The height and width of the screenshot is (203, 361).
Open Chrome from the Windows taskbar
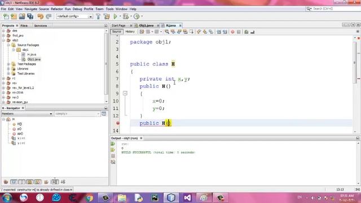click(x=90, y=198)
